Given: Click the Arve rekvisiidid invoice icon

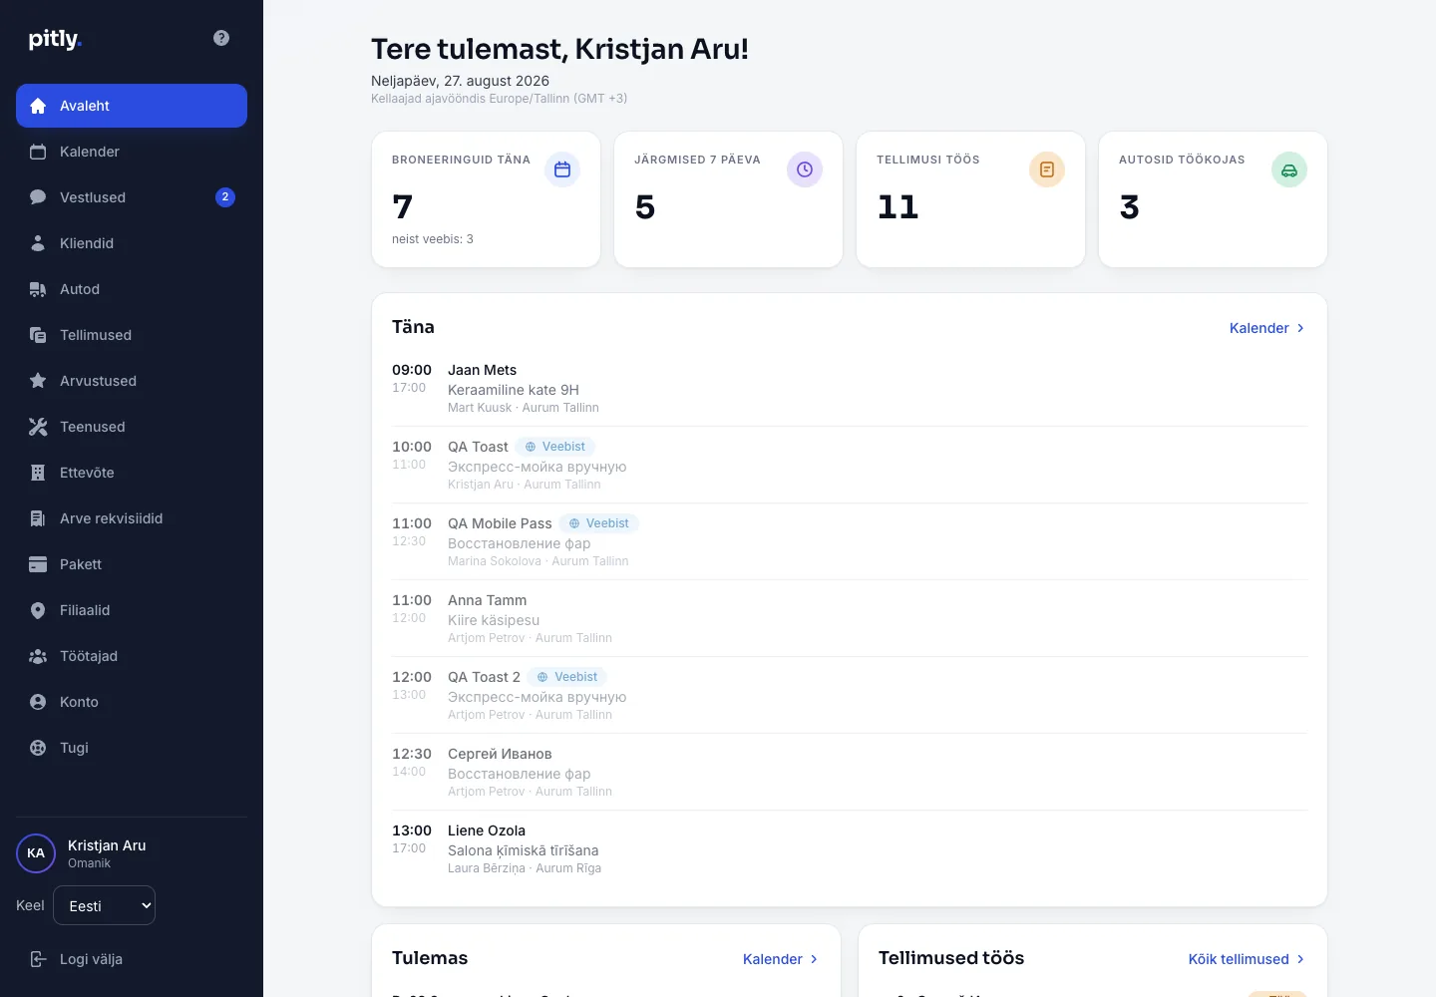Looking at the screenshot, I should pos(38,518).
